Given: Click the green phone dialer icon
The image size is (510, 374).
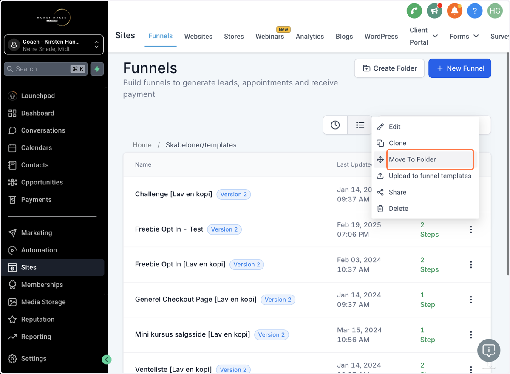Looking at the screenshot, I should click(414, 11).
